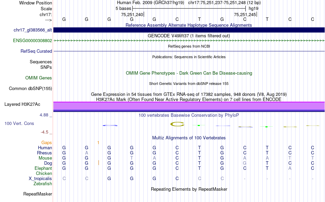325x202 pixels.
Task: Click the blue PhyloP bar under third G
Action: 110,125
